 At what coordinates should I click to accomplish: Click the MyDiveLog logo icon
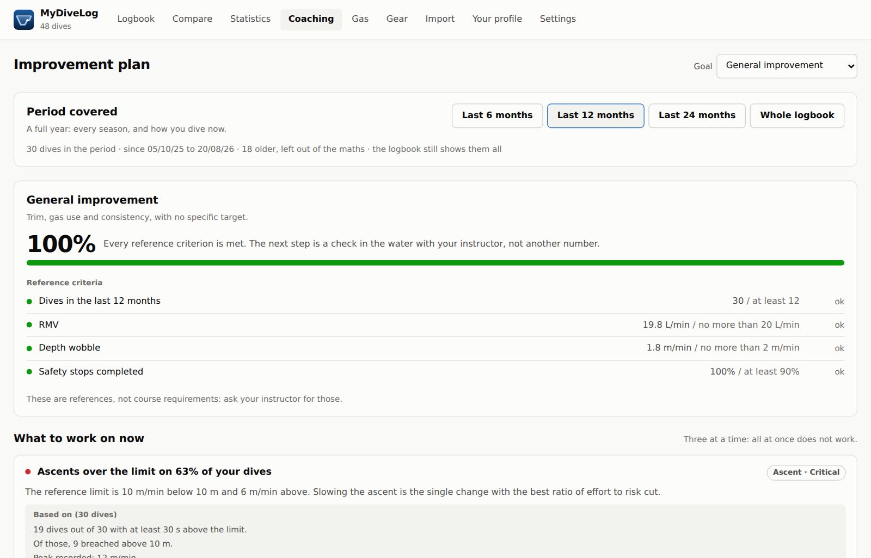tap(23, 20)
